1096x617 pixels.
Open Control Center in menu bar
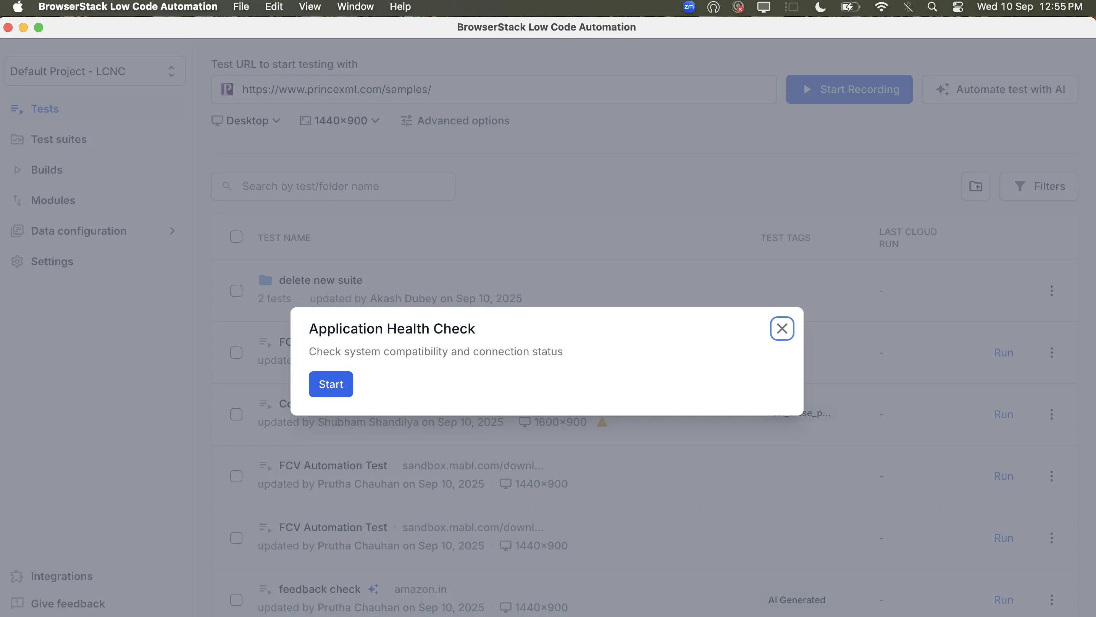click(x=957, y=7)
